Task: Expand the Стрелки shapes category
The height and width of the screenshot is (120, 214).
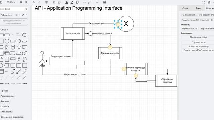Action: pos(5,107)
